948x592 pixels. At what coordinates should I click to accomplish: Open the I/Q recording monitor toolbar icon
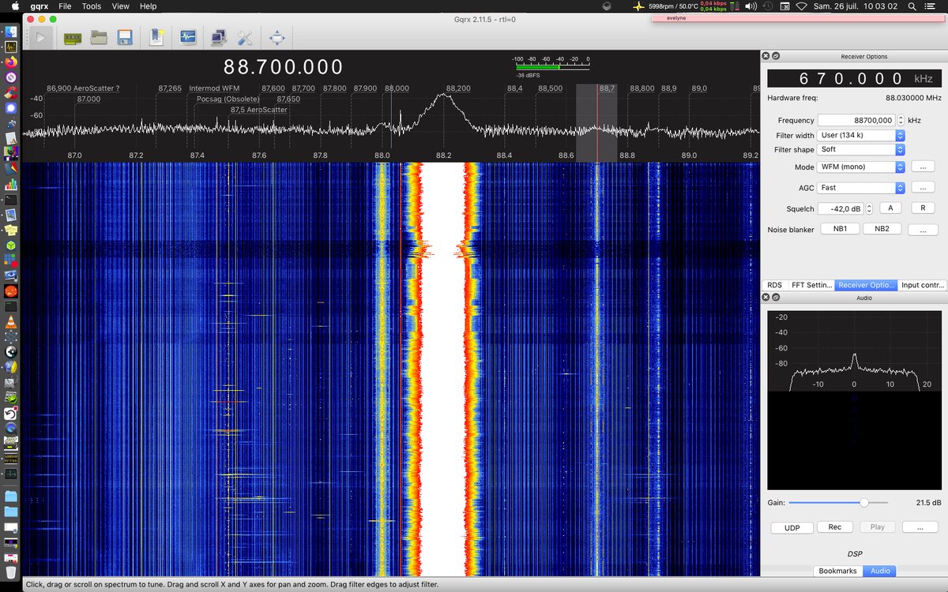coord(188,37)
